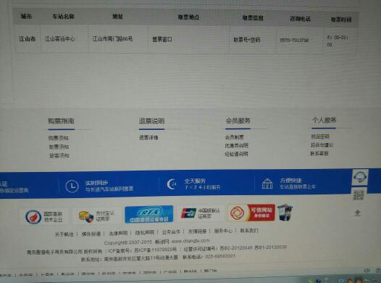The image size is (381, 283).
Task: Open the 优惠券说明 link
Action: pos(236,146)
